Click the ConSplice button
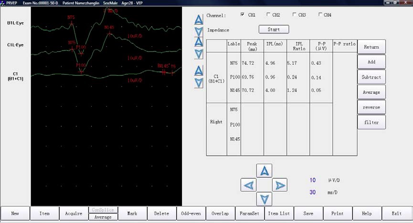This screenshot has width=413, height=223. [103, 210]
